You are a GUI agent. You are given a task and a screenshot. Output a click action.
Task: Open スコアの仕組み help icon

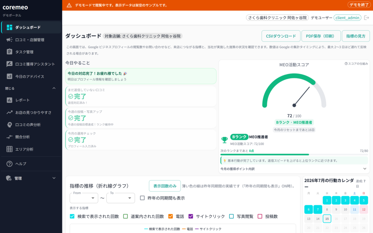pyautogui.click(x=346, y=63)
